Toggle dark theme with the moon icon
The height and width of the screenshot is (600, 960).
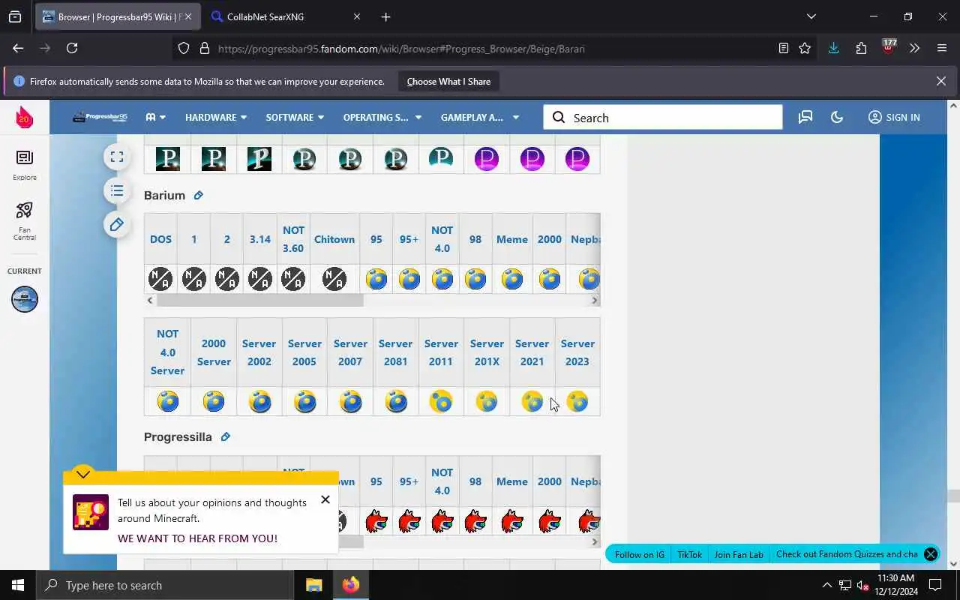[837, 117]
